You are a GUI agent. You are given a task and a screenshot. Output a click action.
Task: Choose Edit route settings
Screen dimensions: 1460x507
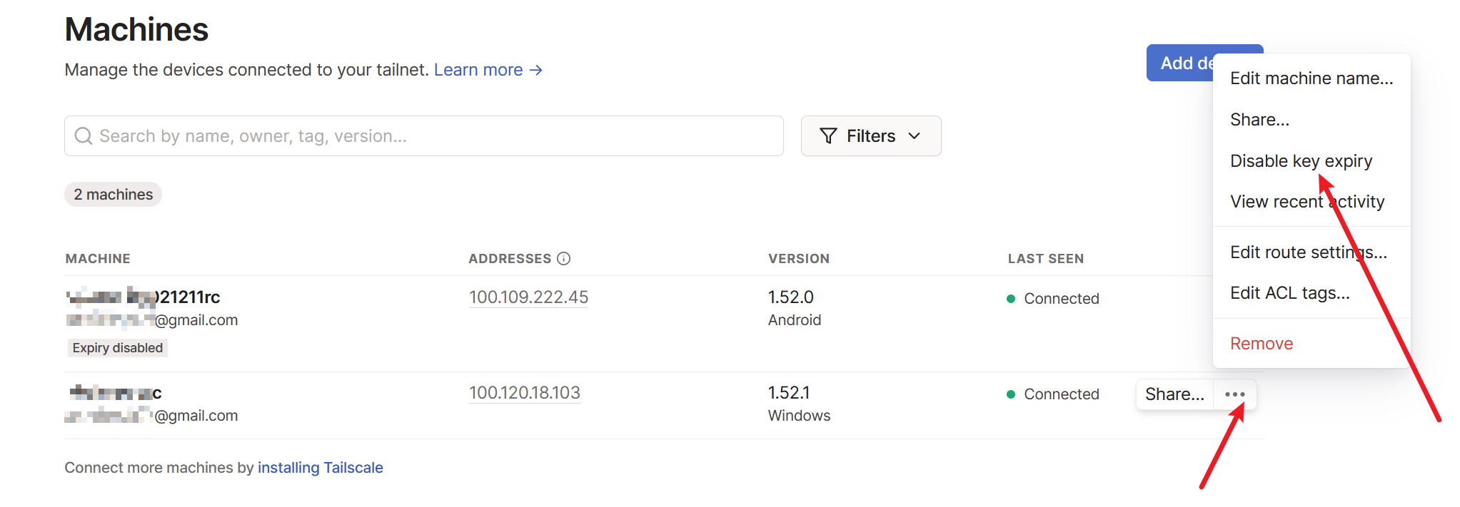[1308, 252]
